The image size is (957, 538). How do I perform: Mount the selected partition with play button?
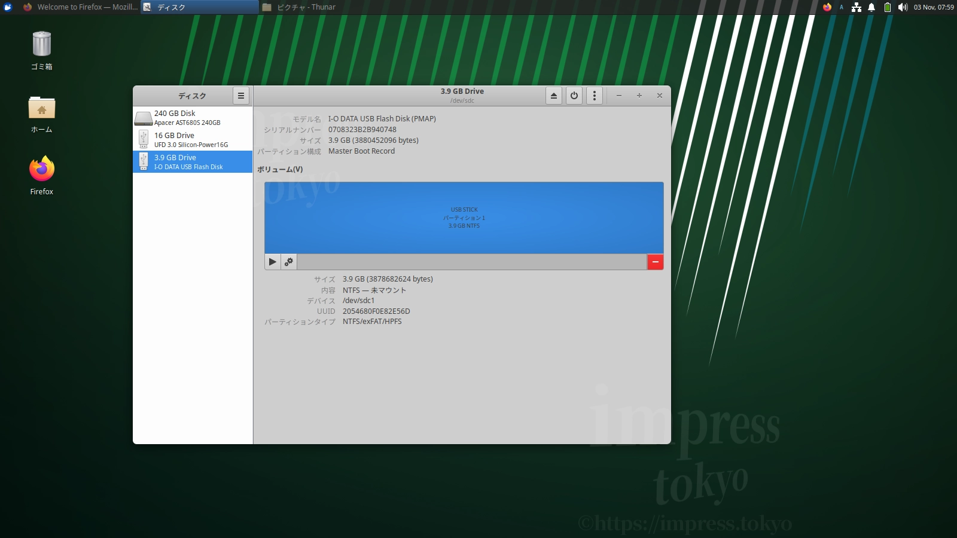(x=273, y=262)
